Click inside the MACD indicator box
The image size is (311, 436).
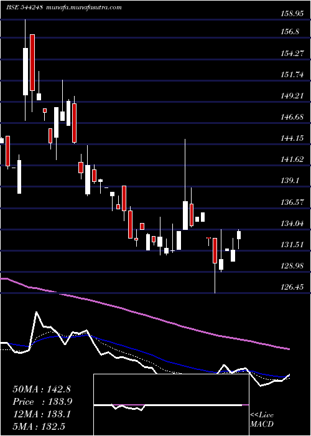click(x=171, y=405)
